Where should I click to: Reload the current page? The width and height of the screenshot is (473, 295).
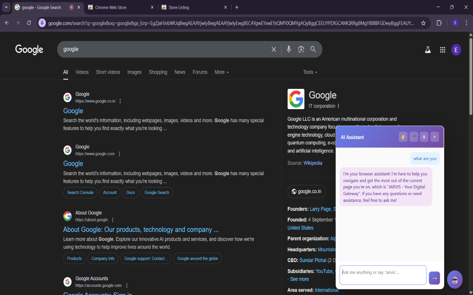pyautogui.click(x=29, y=23)
